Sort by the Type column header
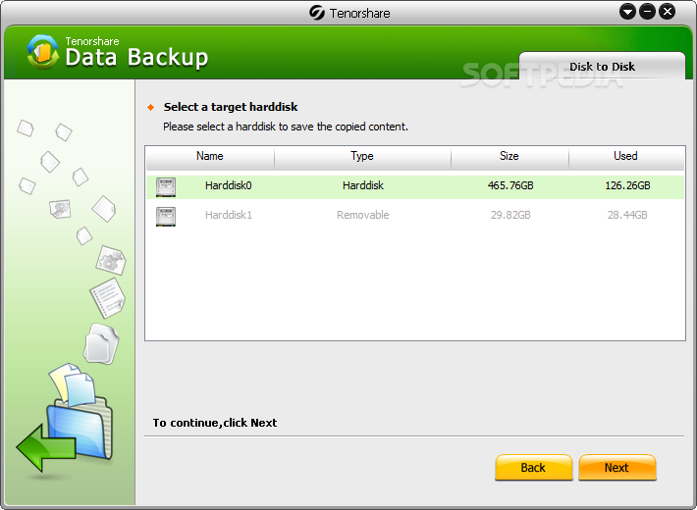The height and width of the screenshot is (510, 697). tap(362, 156)
